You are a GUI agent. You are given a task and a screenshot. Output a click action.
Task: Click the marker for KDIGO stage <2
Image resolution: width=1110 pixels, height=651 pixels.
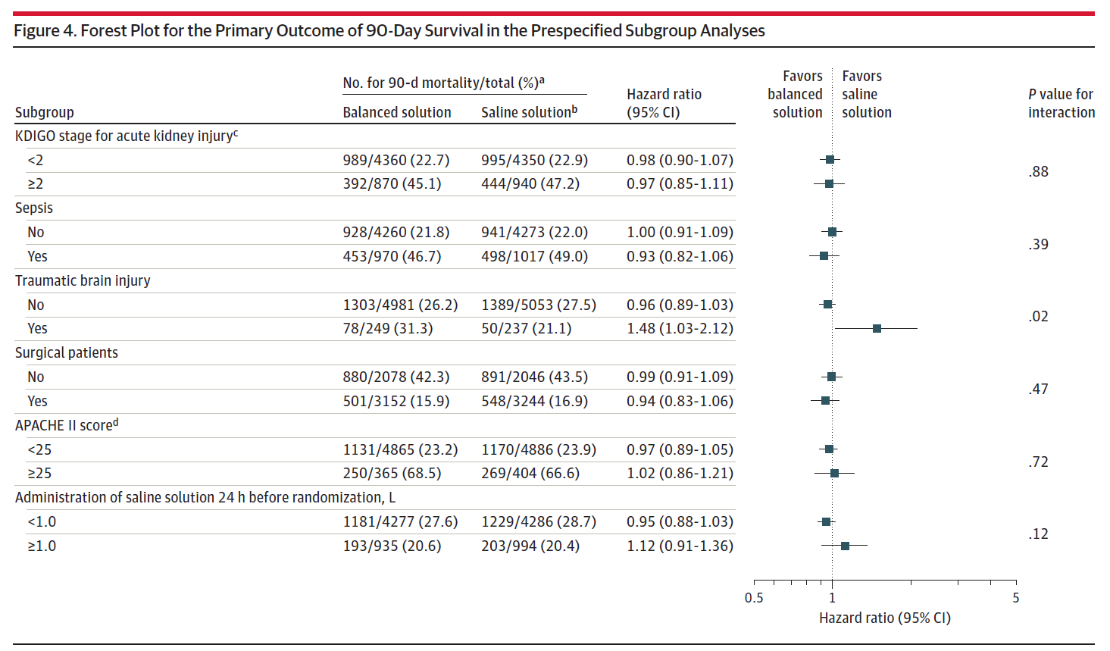pos(830,160)
